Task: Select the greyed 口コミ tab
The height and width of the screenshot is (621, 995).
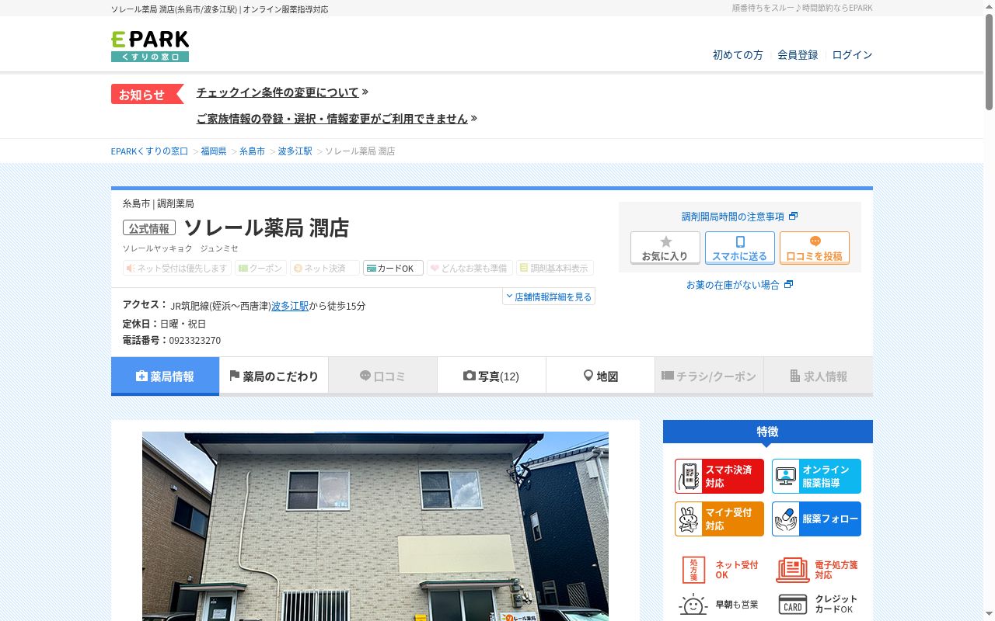Action: coord(382,376)
